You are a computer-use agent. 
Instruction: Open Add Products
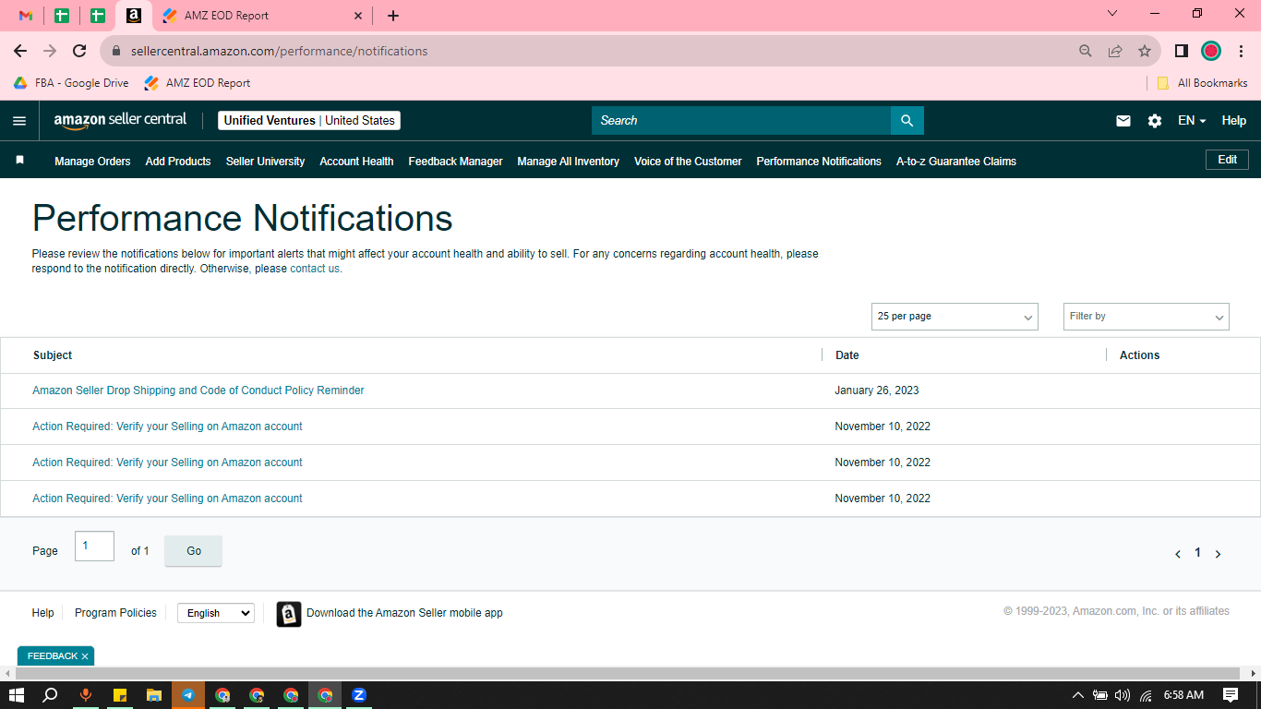click(178, 162)
